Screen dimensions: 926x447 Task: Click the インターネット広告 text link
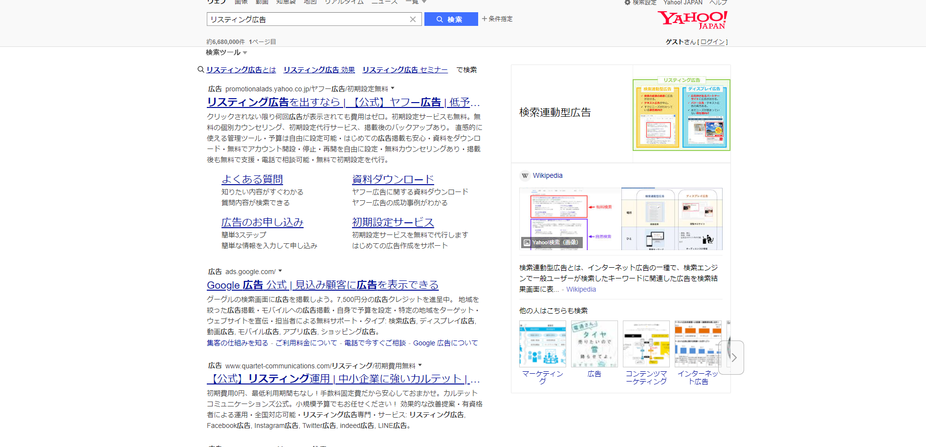pos(698,377)
